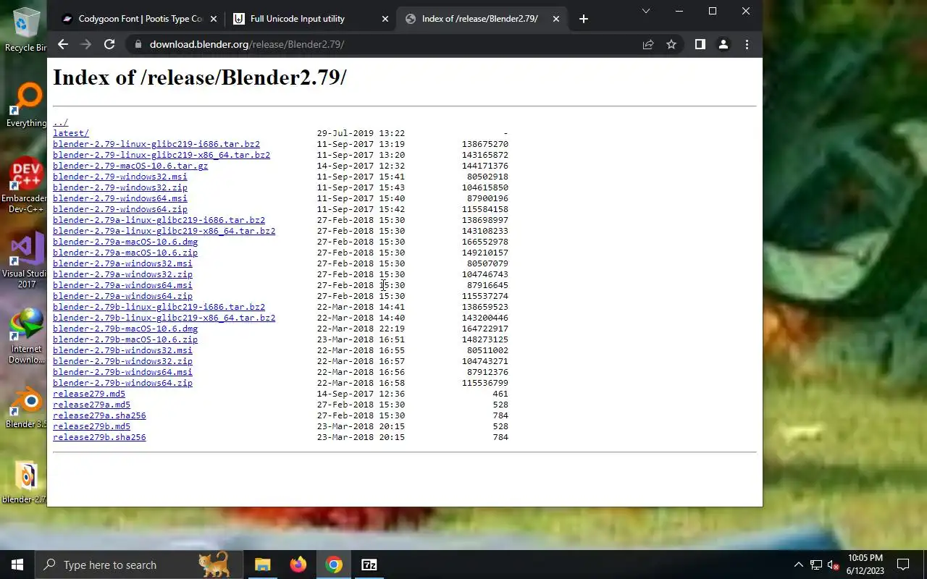This screenshot has width=927, height=579.
Task: Download blender-2.79a-windows32.msi
Action: (x=122, y=263)
